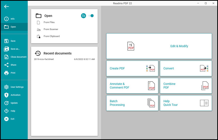Click the back arrow icon
This screenshot has height=140, width=218.
coord(6,7)
